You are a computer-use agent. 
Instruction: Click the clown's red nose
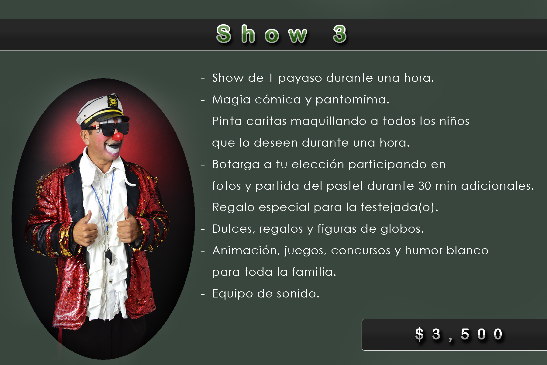point(117,137)
